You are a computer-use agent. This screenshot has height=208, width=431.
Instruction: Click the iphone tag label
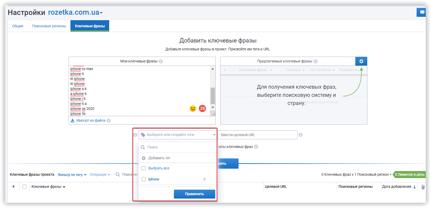click(154, 179)
